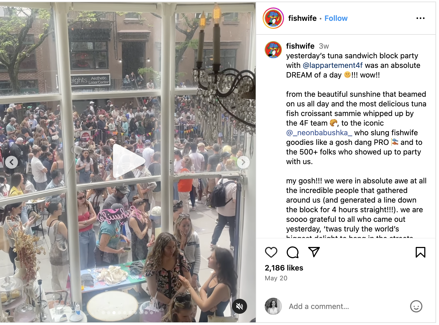Click the Follow link beside fishwife

tap(336, 18)
